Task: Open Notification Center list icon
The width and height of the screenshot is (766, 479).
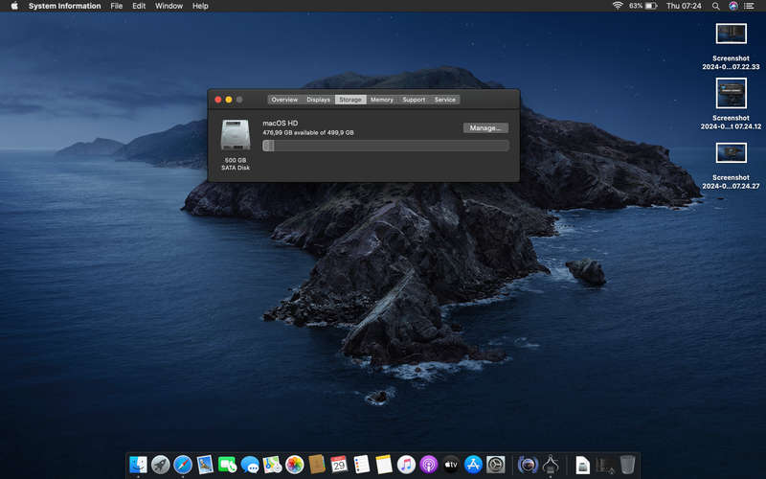Action: click(x=749, y=6)
